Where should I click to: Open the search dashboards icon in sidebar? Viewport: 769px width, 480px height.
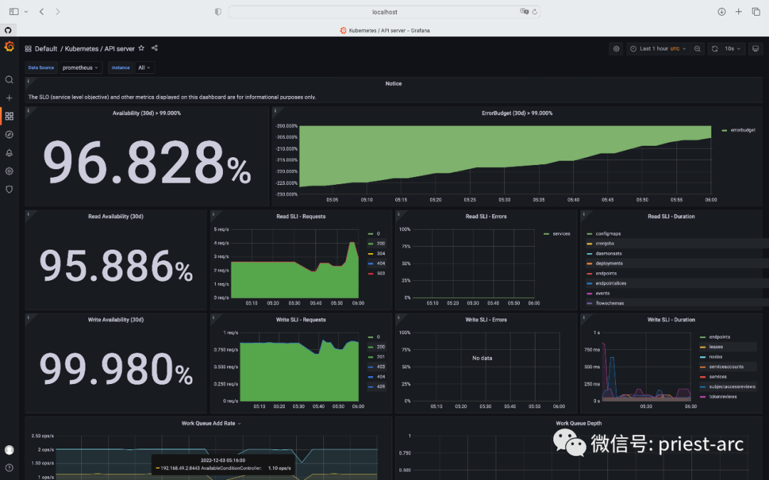click(9, 80)
